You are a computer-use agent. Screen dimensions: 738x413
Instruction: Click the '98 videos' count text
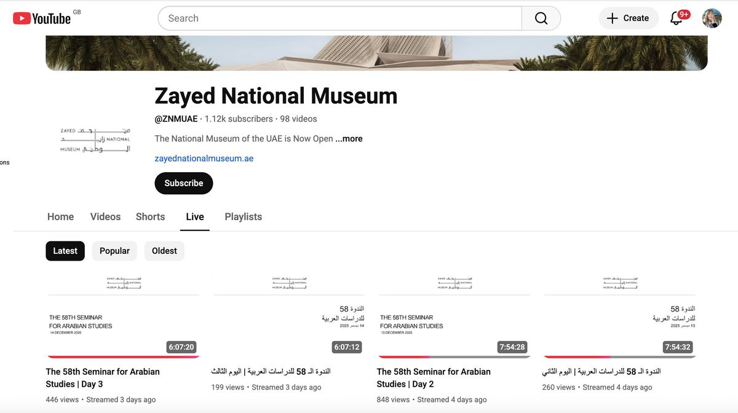coord(299,119)
